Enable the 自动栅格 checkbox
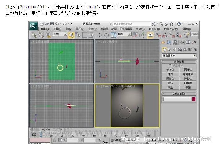The height and width of the screenshot is (144, 220). [x=170, y=66]
